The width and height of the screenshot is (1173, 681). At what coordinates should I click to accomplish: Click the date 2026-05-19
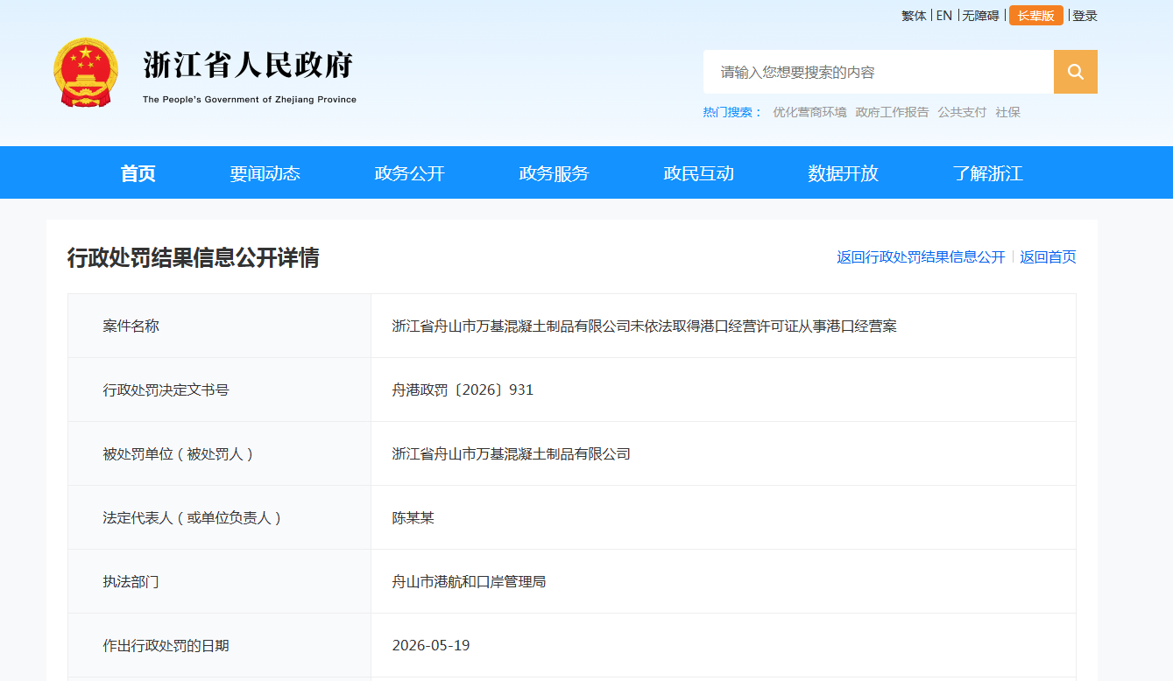click(431, 646)
